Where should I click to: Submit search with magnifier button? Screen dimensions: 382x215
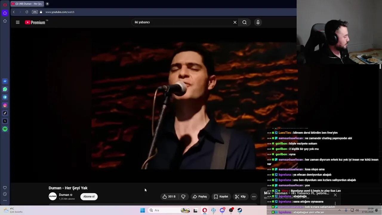[244, 22]
